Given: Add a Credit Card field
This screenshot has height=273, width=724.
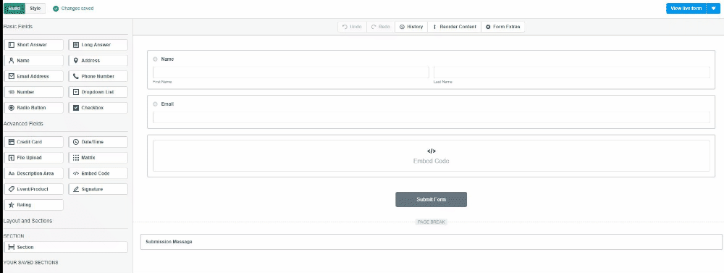Looking at the screenshot, I should click(33, 142).
